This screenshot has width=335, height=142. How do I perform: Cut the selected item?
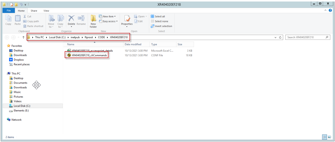pos(27,16)
